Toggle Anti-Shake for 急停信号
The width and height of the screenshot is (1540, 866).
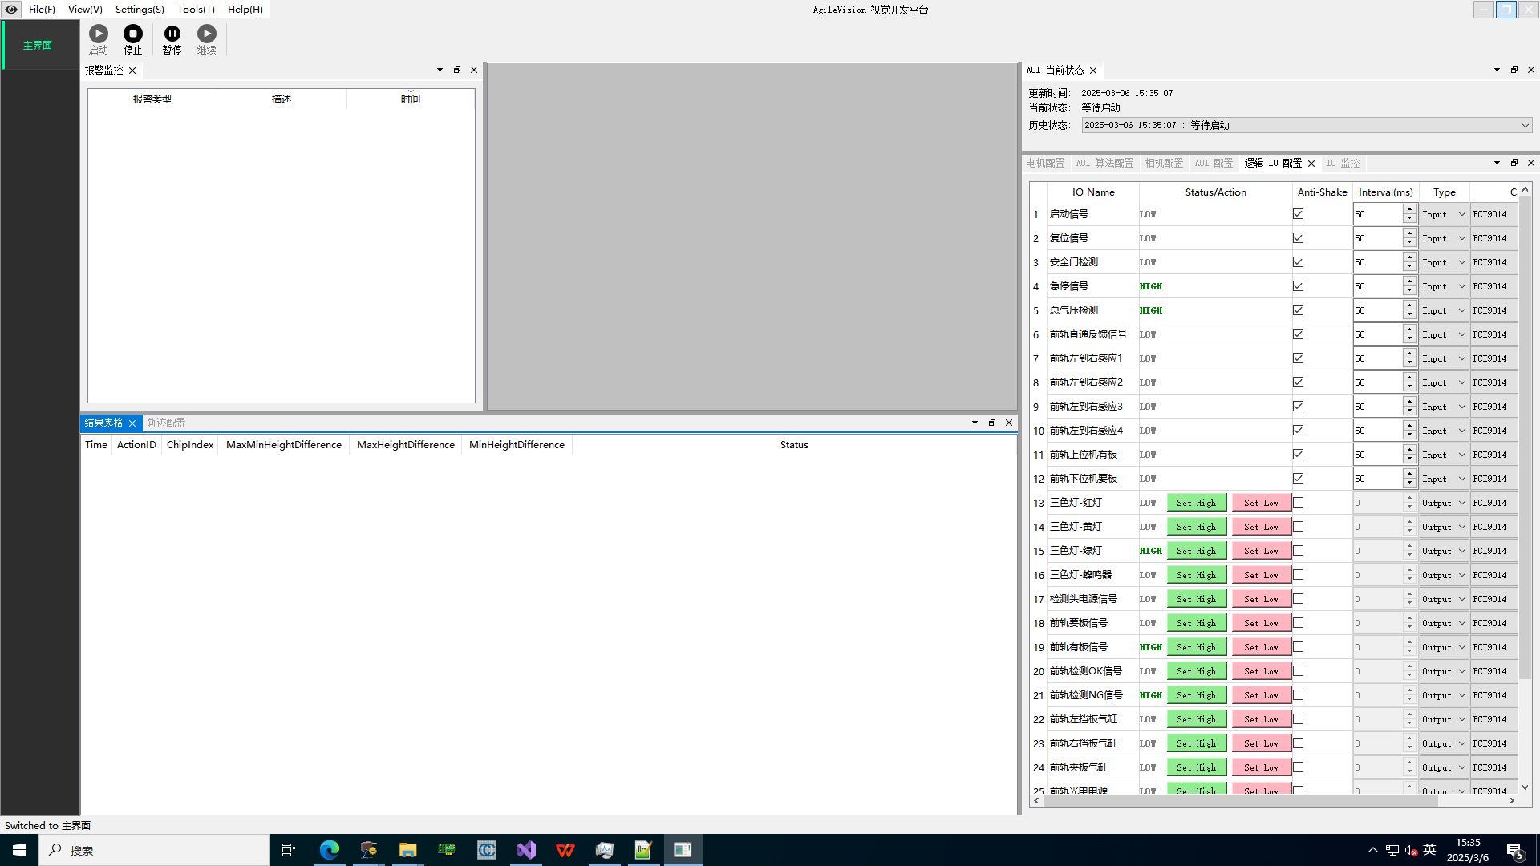[1298, 286]
